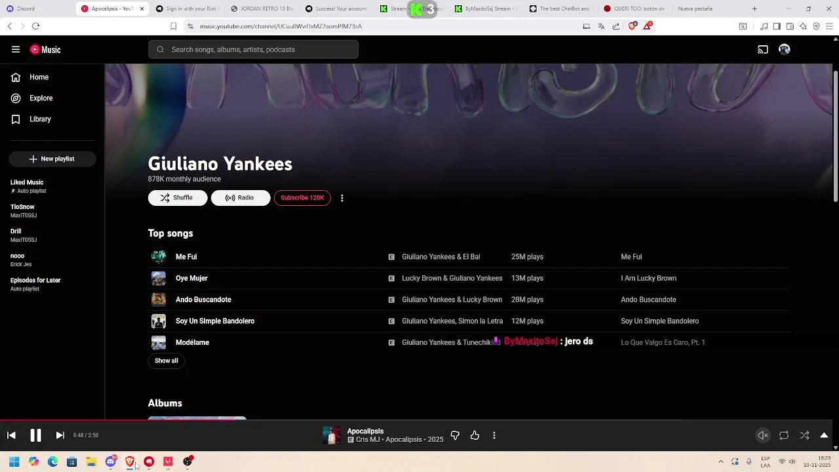
Task: Create a New playlist
Action: point(52,159)
